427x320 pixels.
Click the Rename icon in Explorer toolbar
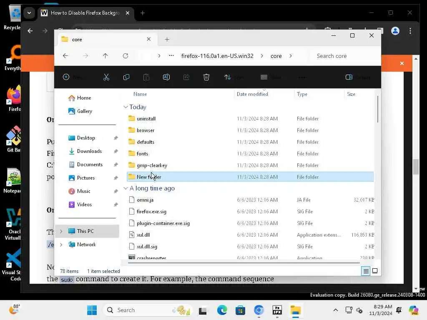pos(166,77)
